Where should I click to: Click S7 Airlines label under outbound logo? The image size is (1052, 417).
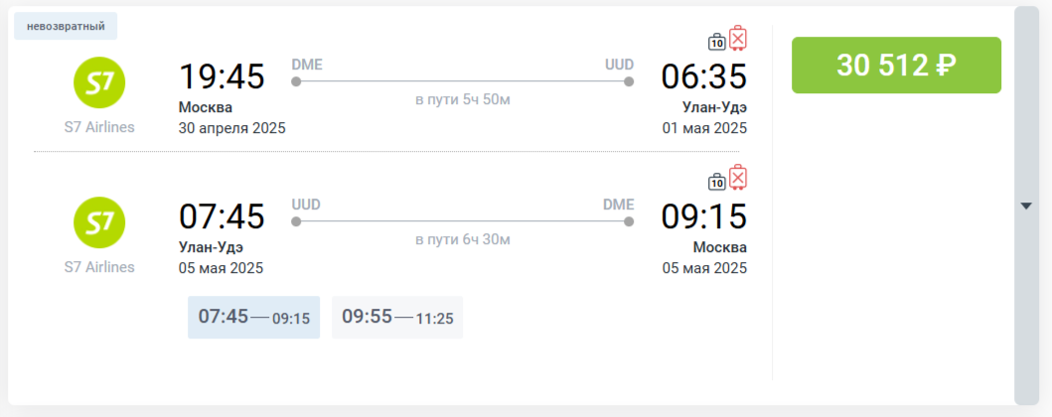99,127
